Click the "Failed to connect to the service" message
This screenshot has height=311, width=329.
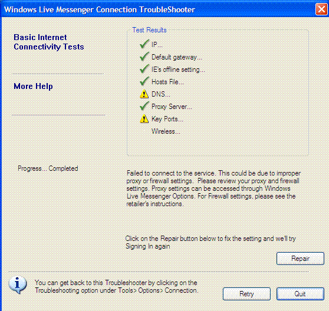click(213, 188)
